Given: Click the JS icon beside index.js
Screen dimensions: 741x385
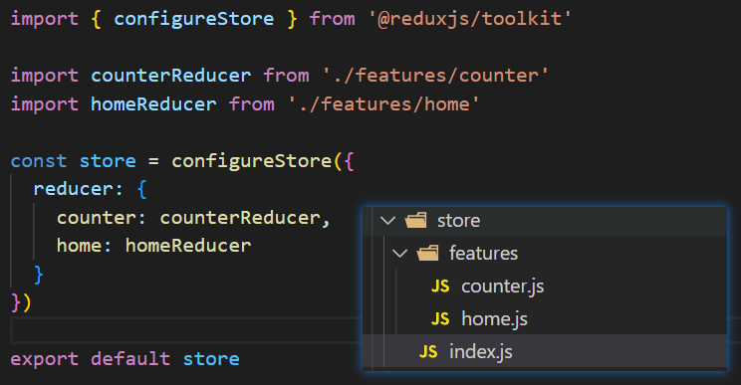Looking at the screenshot, I should 428,351.
